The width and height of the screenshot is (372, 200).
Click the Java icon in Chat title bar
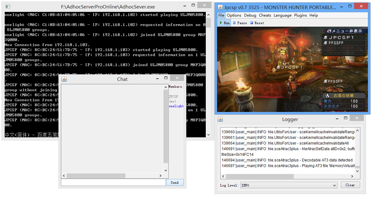64,79
